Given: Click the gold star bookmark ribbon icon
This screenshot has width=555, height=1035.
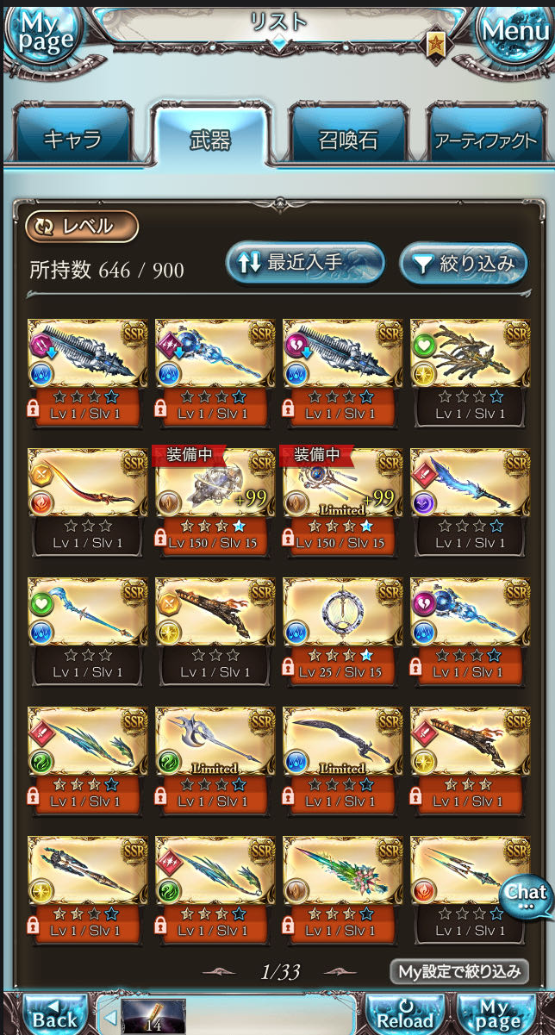Looking at the screenshot, I should point(436,43).
